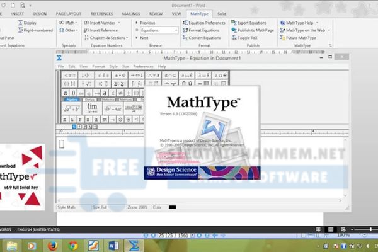Open uppercase Greek palette (Λ Ω ⊕)
Screen dimensions: 378x252
coord(220,75)
